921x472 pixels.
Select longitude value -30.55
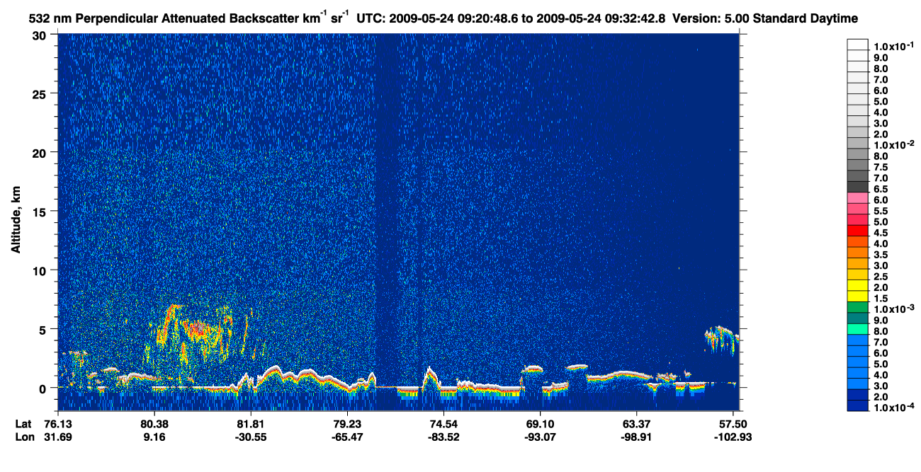[251, 437]
